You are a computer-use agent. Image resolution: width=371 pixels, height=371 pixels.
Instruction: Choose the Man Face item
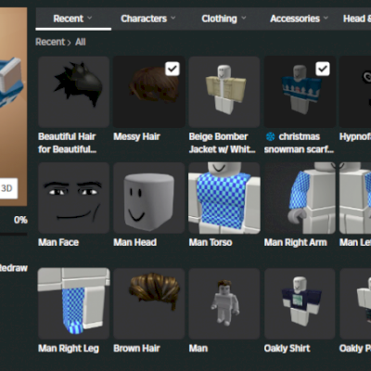[x=73, y=198]
